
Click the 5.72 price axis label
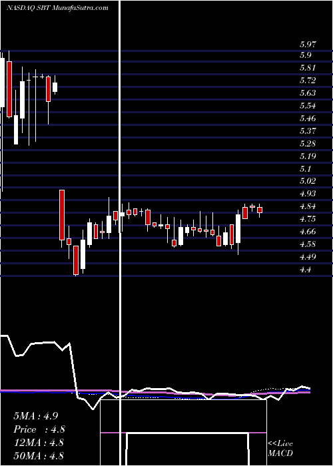click(x=308, y=81)
